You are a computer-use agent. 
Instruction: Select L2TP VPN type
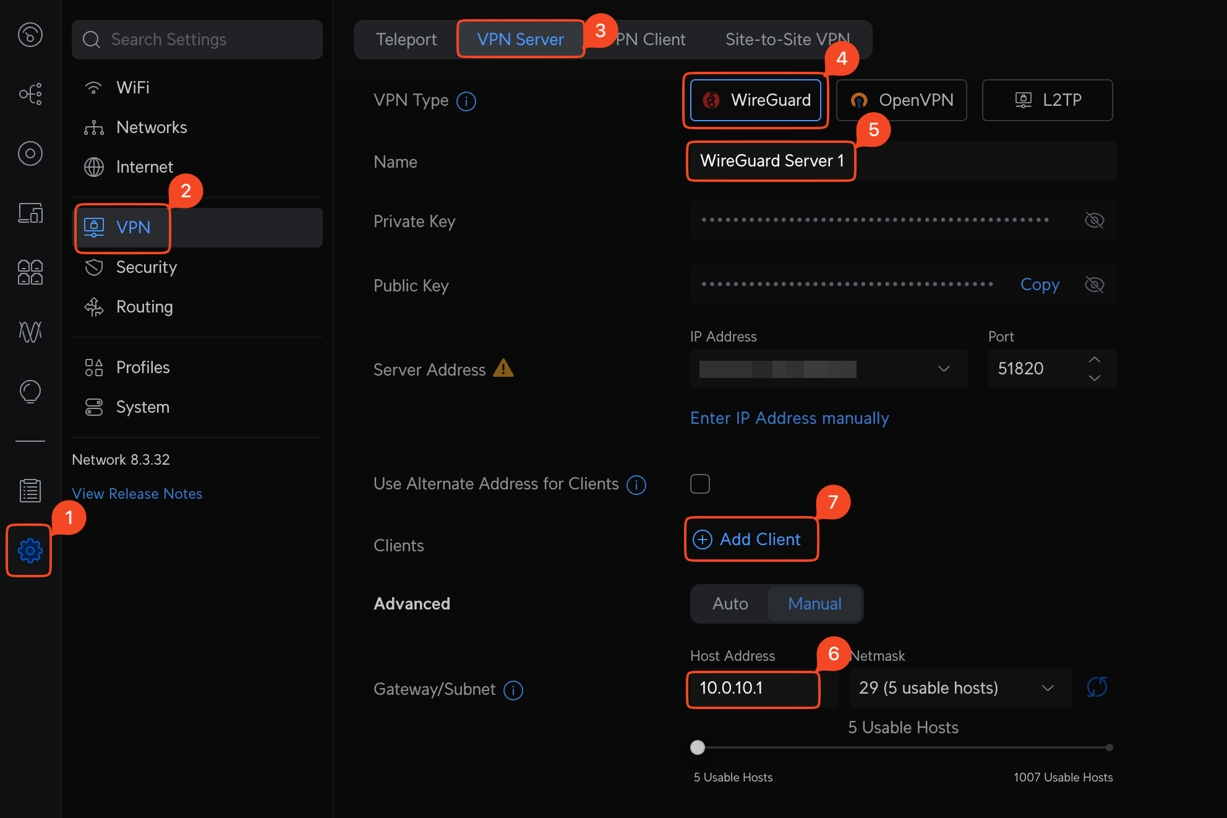coord(1048,100)
